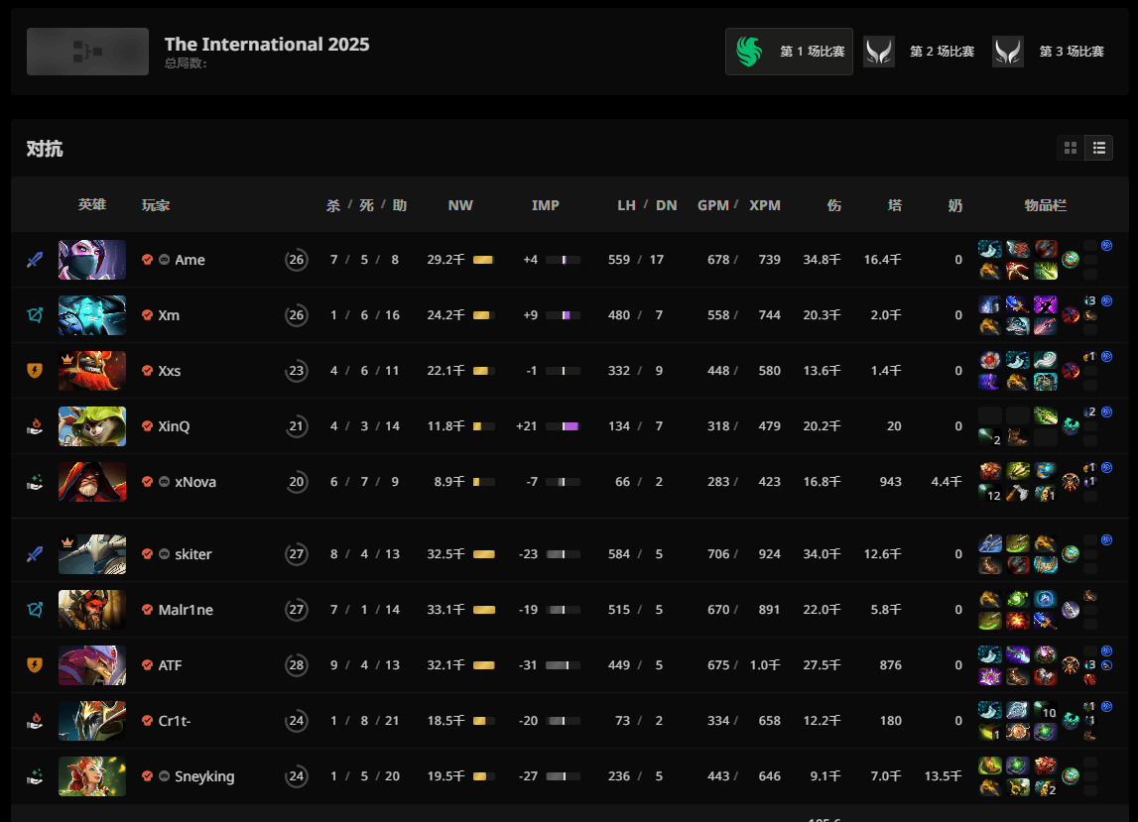Click the level 28 circle next to ATF
Screen dimensions: 1138x822
click(x=296, y=665)
